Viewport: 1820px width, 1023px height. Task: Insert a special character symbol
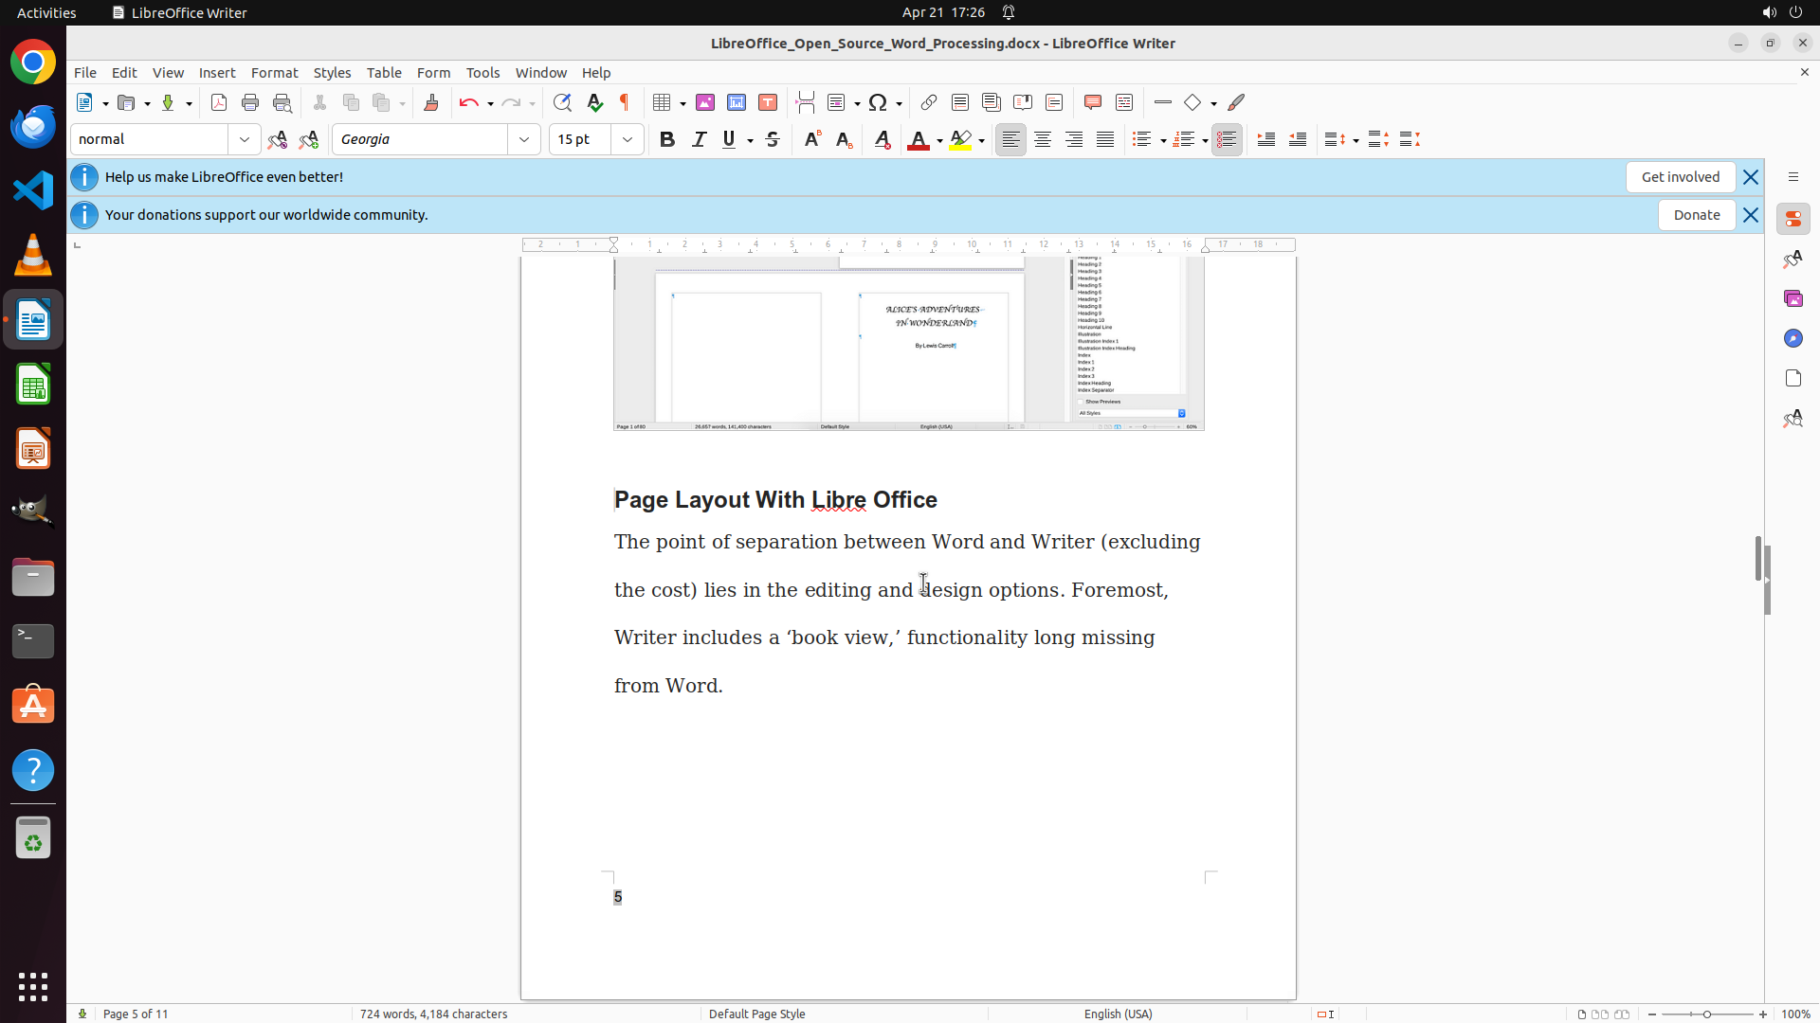pyautogui.click(x=878, y=102)
